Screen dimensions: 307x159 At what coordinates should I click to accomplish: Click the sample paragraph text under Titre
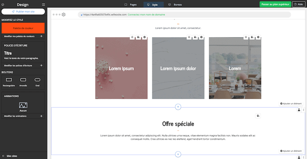click(x=21, y=58)
